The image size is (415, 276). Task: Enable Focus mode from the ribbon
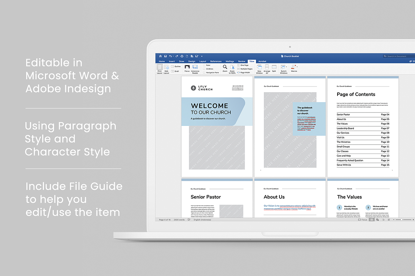pyautogui.click(x=187, y=68)
